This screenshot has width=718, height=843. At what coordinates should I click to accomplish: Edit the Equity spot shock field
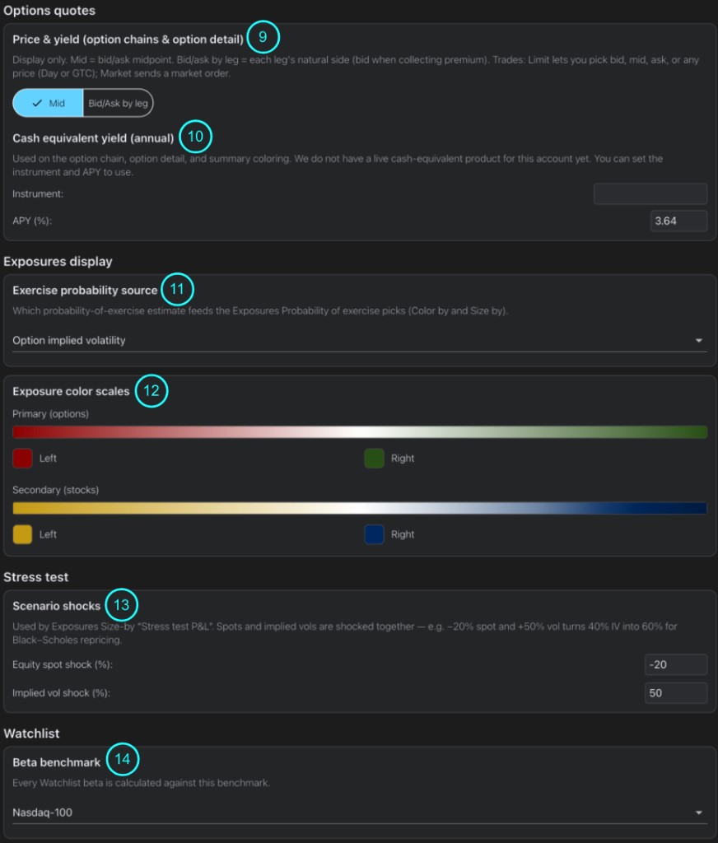(x=675, y=664)
